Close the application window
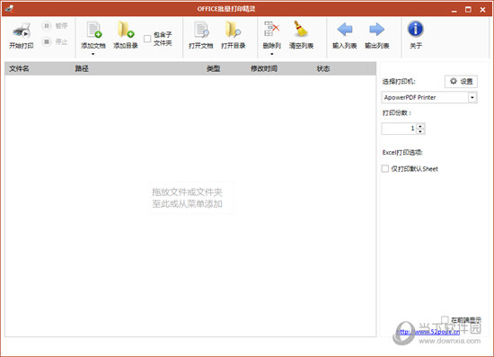 482,10
